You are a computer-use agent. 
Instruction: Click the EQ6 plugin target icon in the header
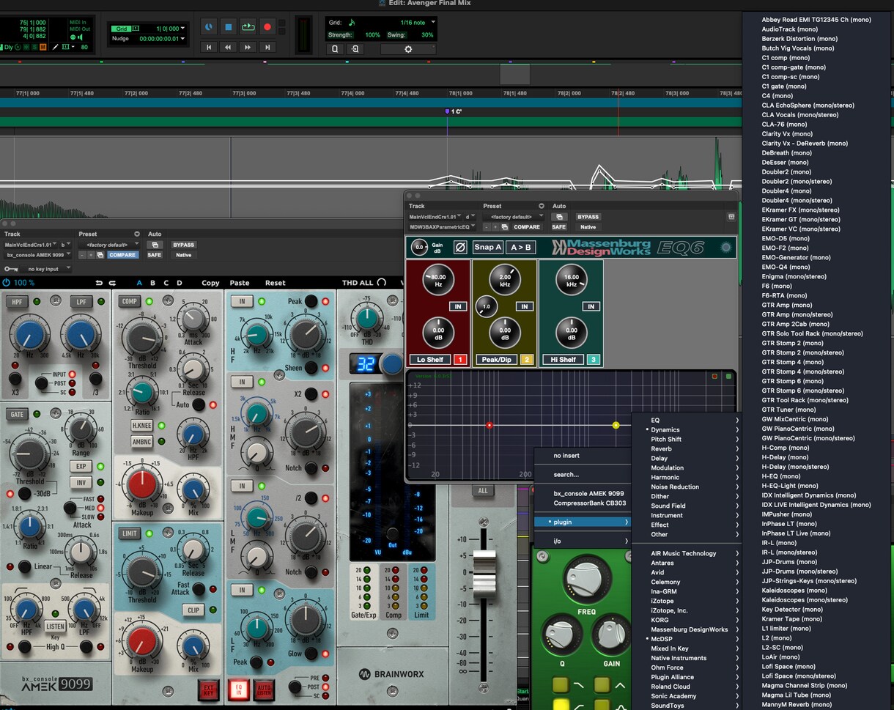point(731,217)
